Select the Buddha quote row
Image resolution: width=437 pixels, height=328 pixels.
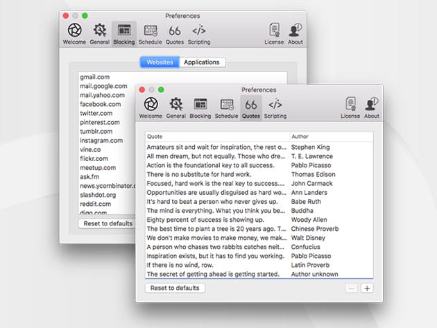(259, 210)
